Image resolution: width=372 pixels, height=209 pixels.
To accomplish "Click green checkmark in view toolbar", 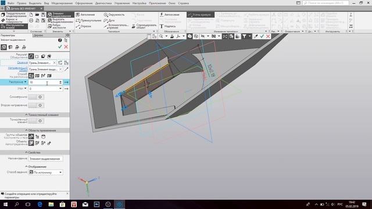I will [x=262, y=36].
